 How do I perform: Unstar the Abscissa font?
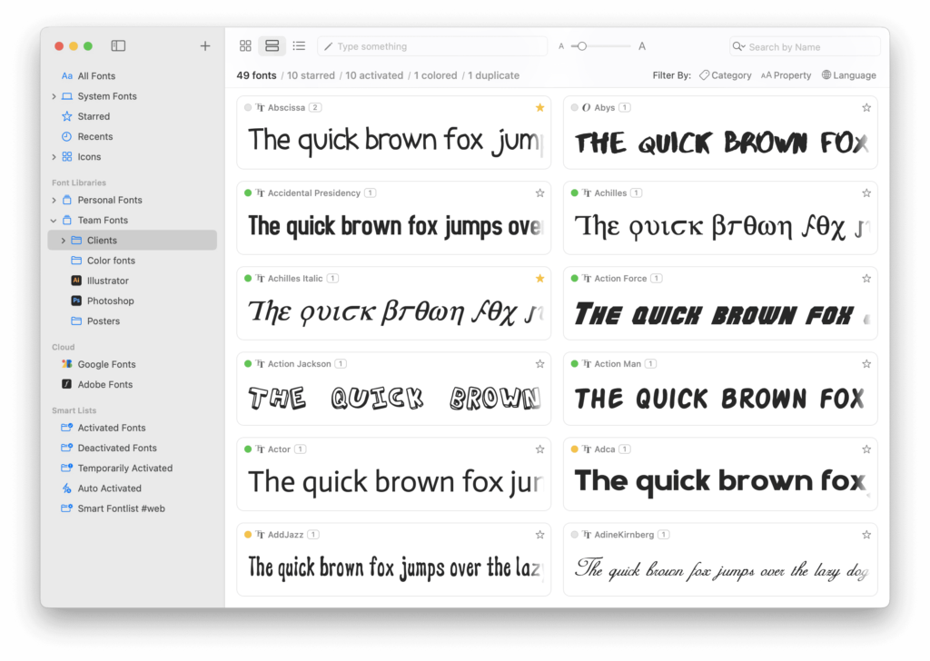(539, 106)
